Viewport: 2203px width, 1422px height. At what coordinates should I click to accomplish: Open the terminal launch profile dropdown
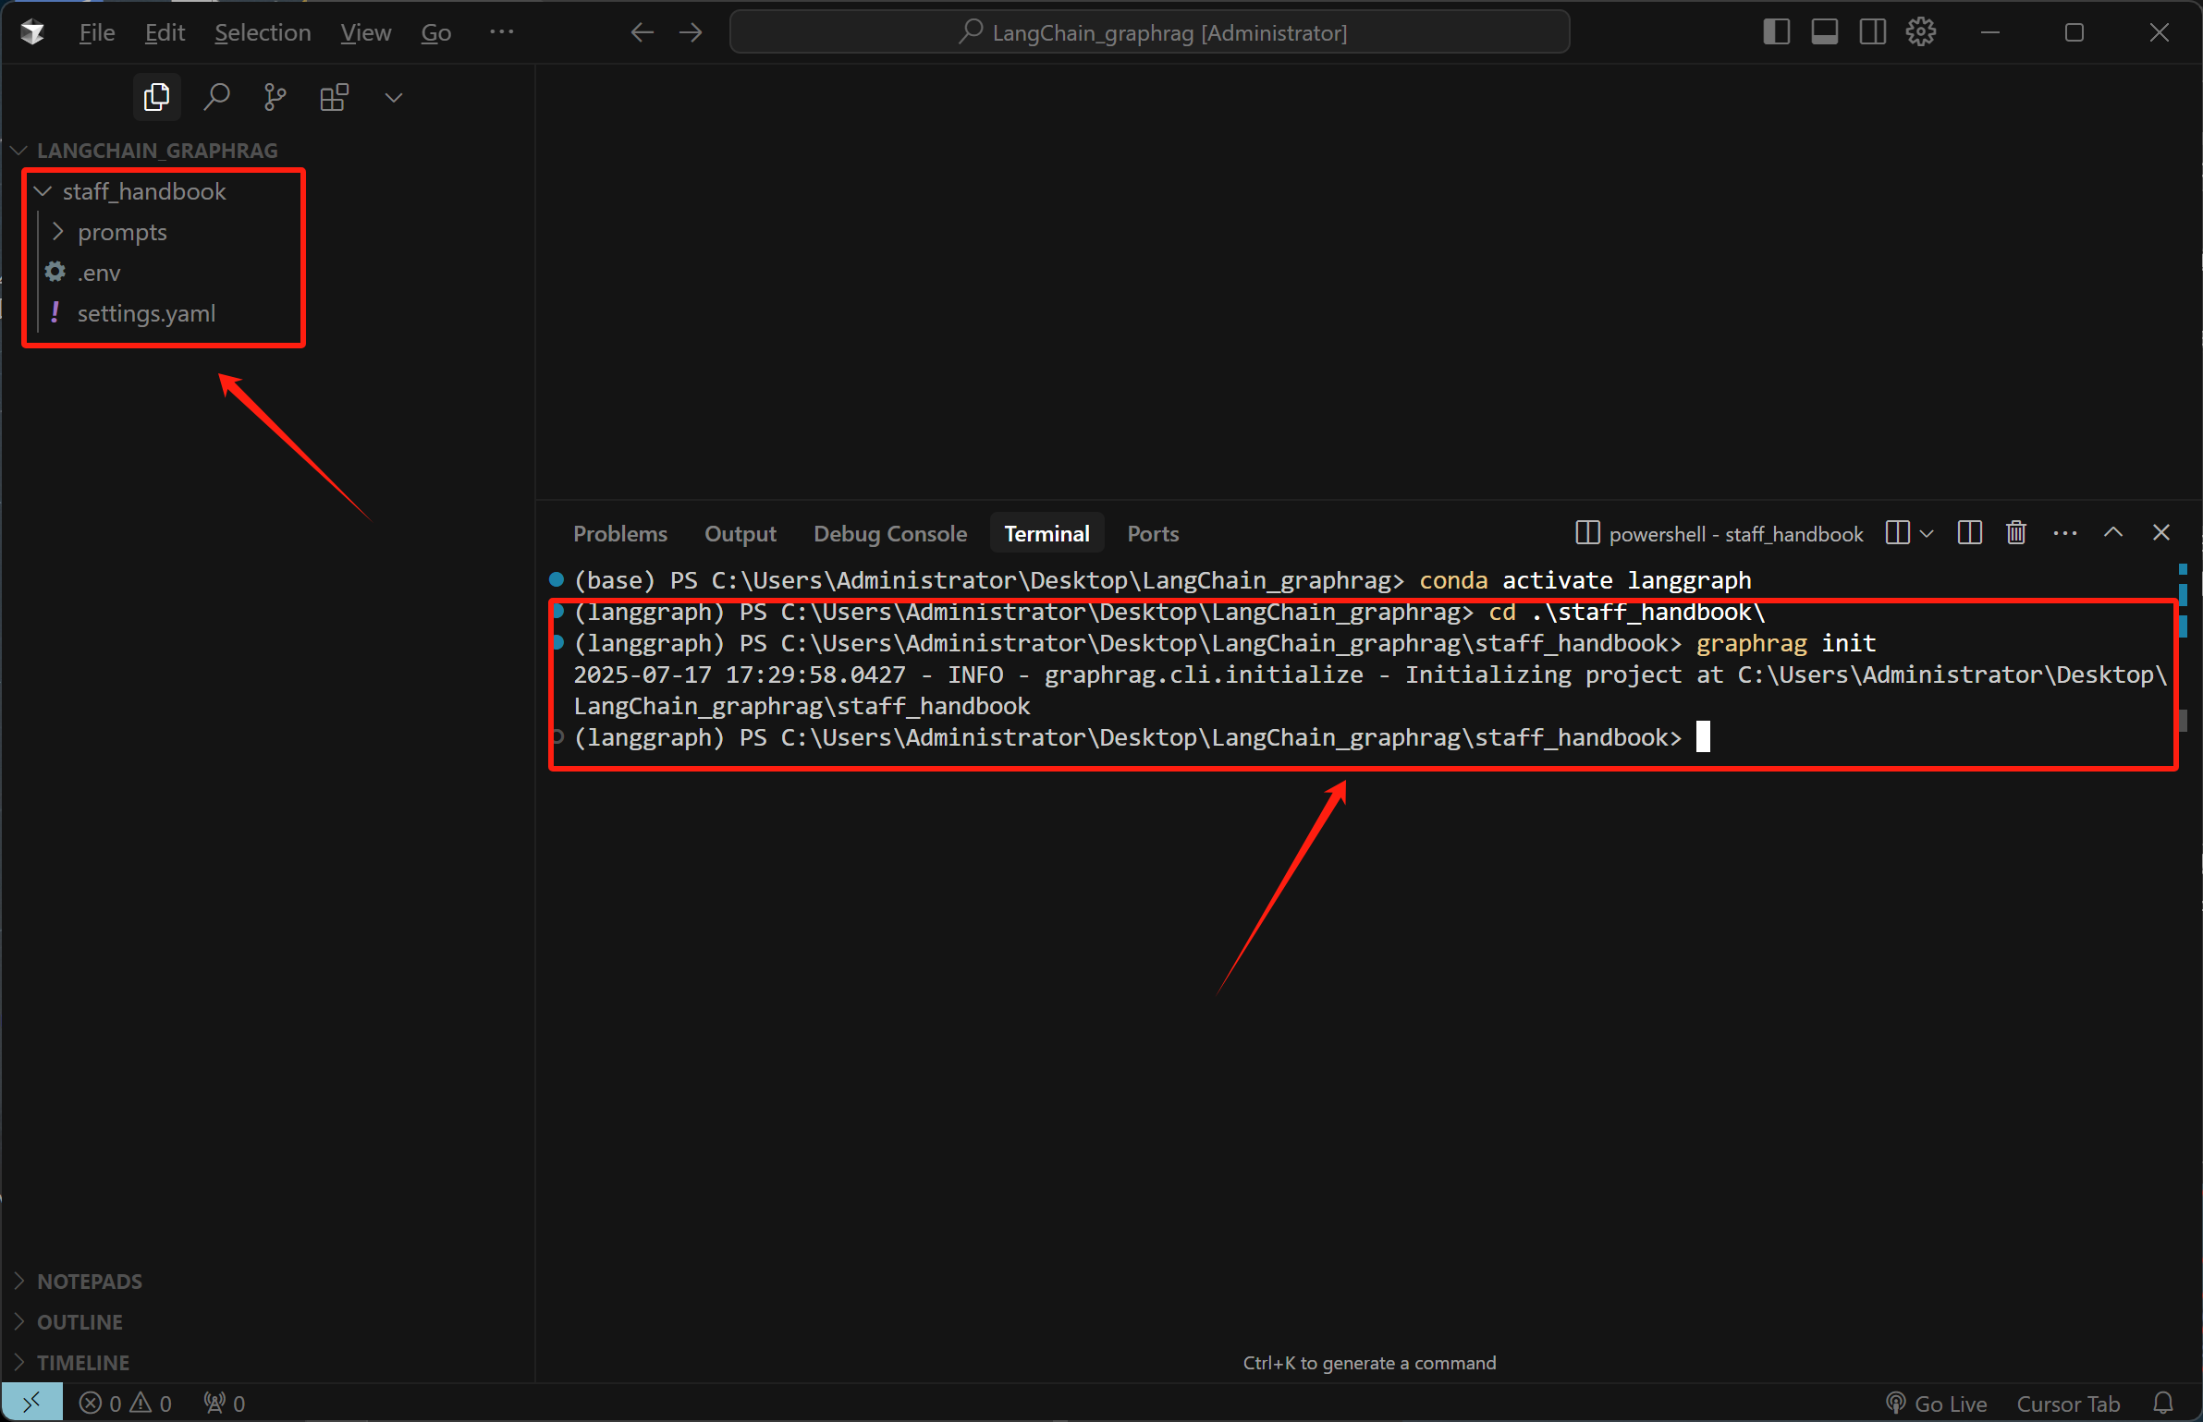[1928, 534]
